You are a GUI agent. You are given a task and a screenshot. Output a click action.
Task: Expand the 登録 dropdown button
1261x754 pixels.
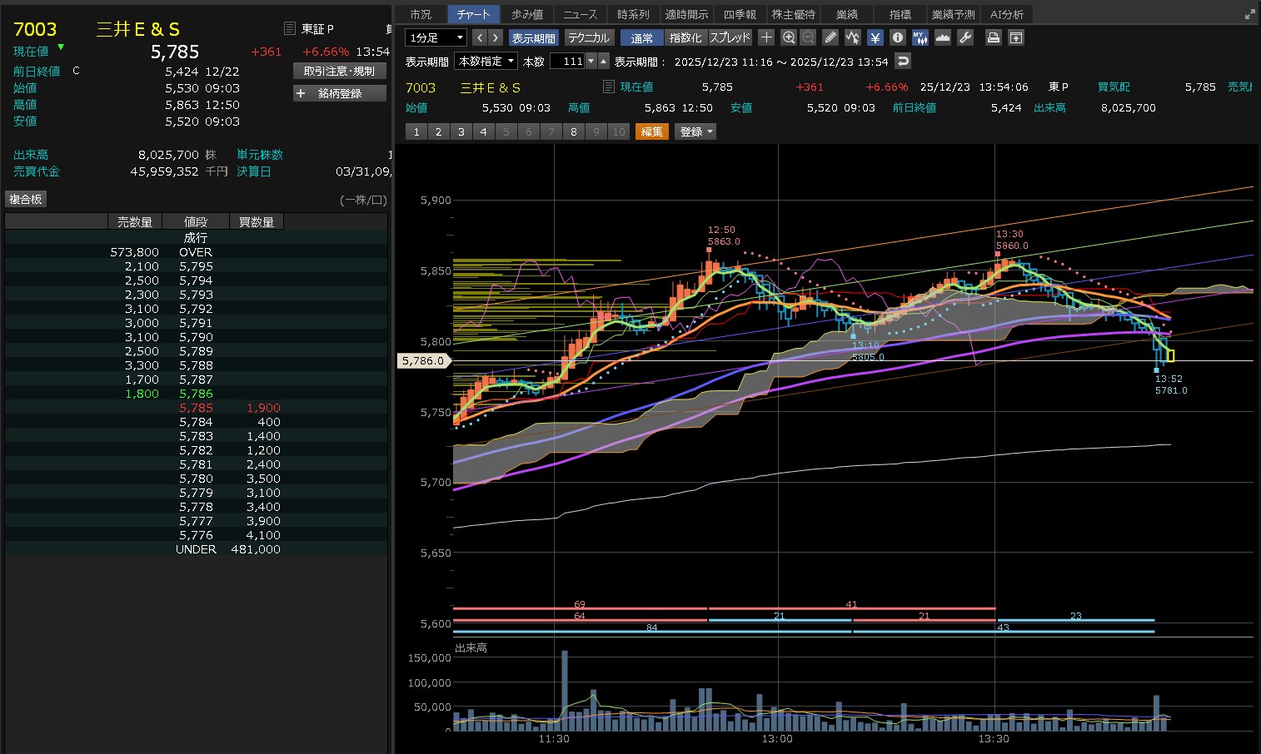[x=695, y=131]
